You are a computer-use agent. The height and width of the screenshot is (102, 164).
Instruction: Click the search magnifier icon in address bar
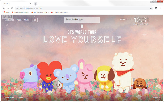[17, 8]
